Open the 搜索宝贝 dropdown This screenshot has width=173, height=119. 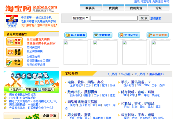pyautogui.click(x=81, y=18)
